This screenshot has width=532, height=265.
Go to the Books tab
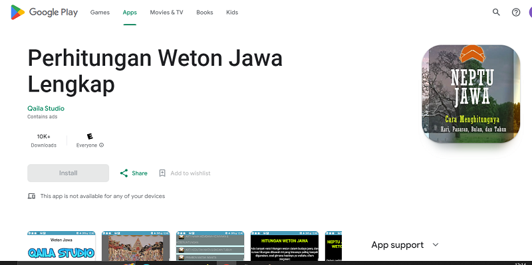click(205, 13)
